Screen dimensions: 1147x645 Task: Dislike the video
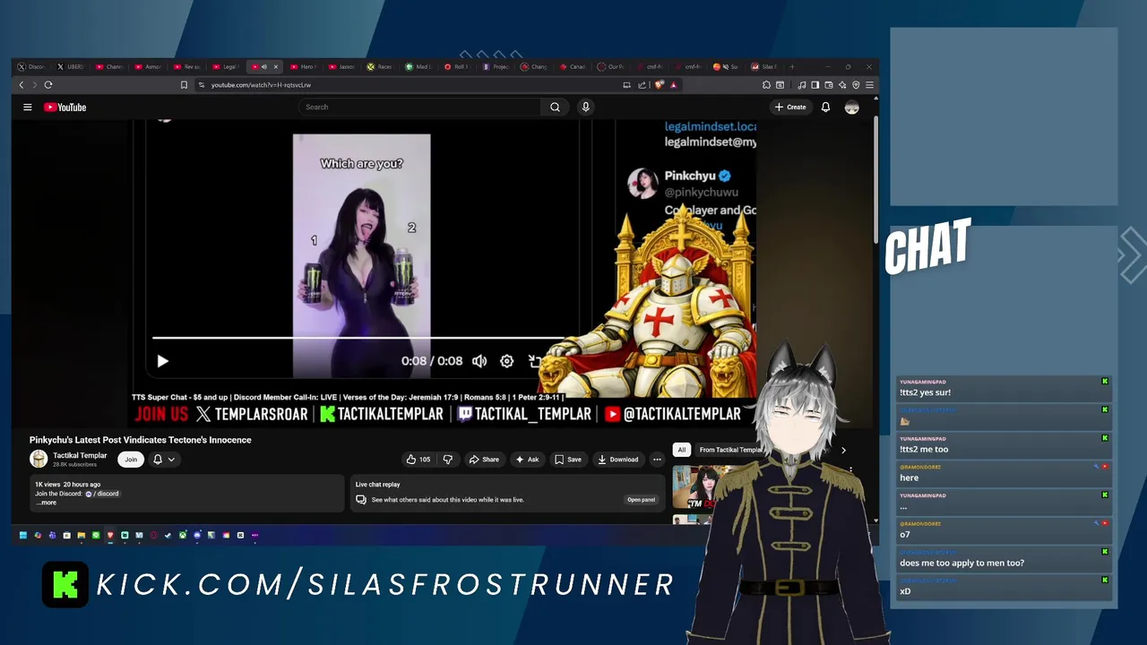coord(448,460)
